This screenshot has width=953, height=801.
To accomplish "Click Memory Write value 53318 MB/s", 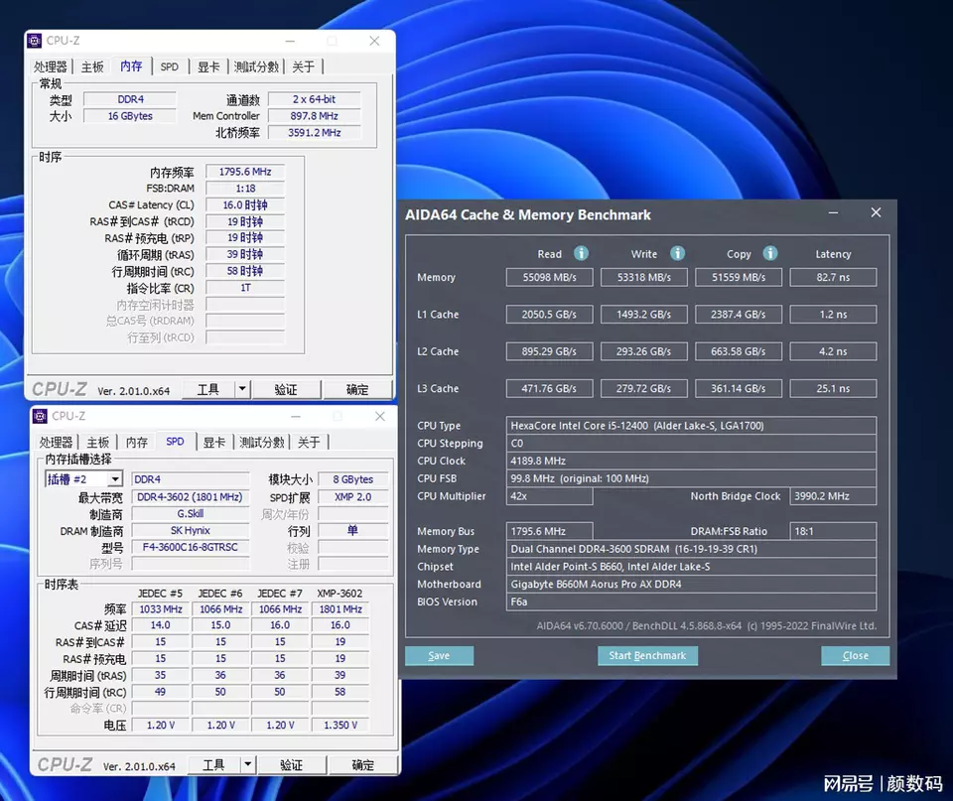I will tap(644, 277).
